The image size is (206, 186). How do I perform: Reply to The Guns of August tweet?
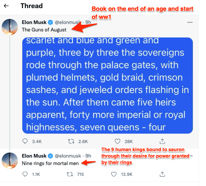pyautogui.click(x=25, y=141)
